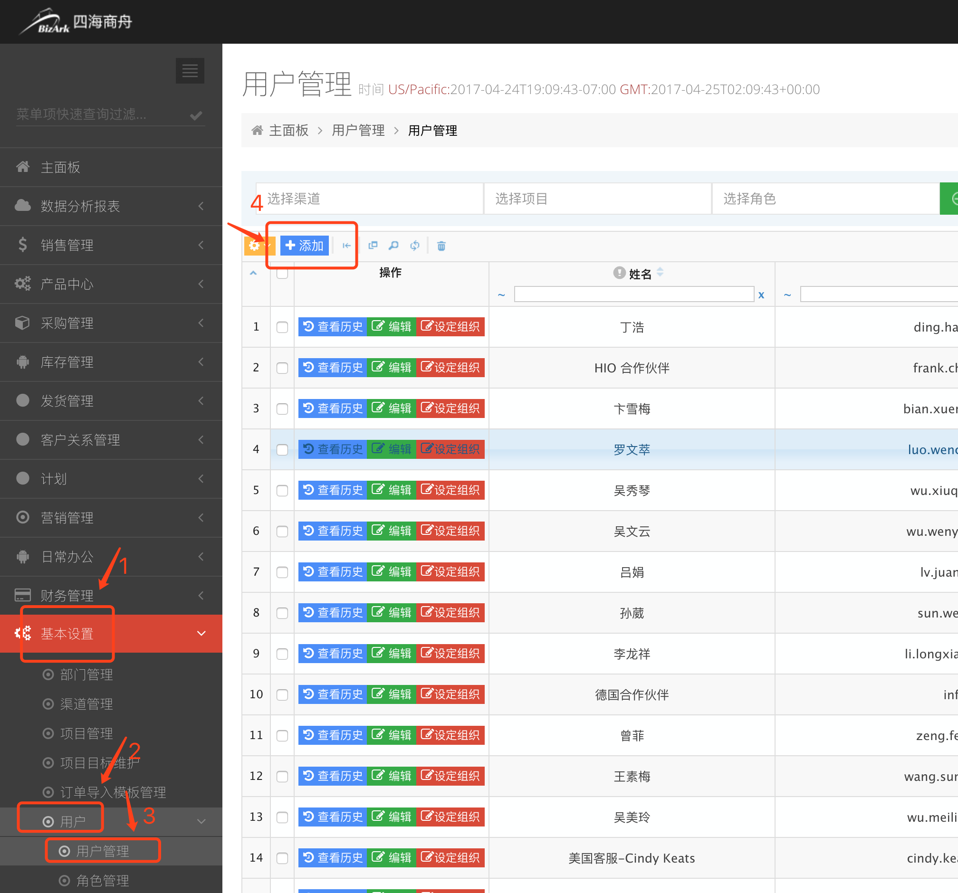Toggle the sidebar hamburger menu icon
The image size is (958, 893).
pyautogui.click(x=190, y=71)
